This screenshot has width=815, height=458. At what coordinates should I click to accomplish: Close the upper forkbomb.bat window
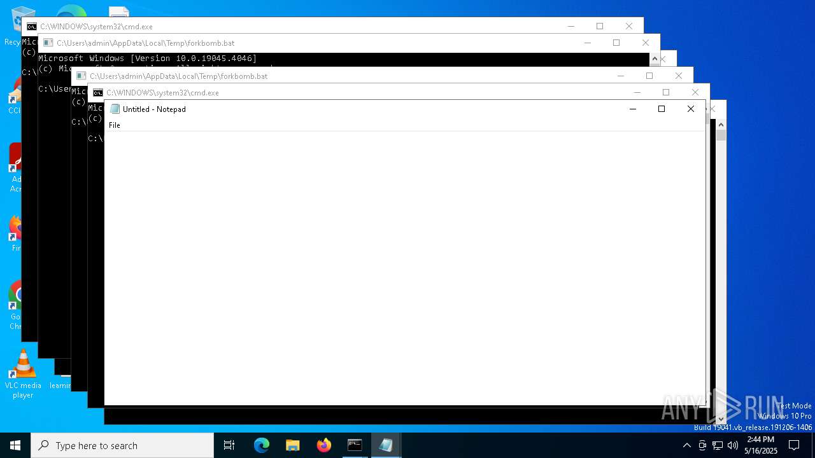click(x=646, y=43)
